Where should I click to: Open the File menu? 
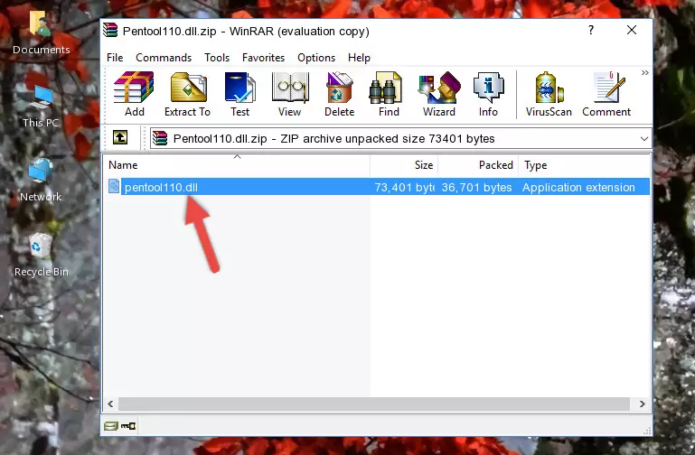tap(115, 58)
